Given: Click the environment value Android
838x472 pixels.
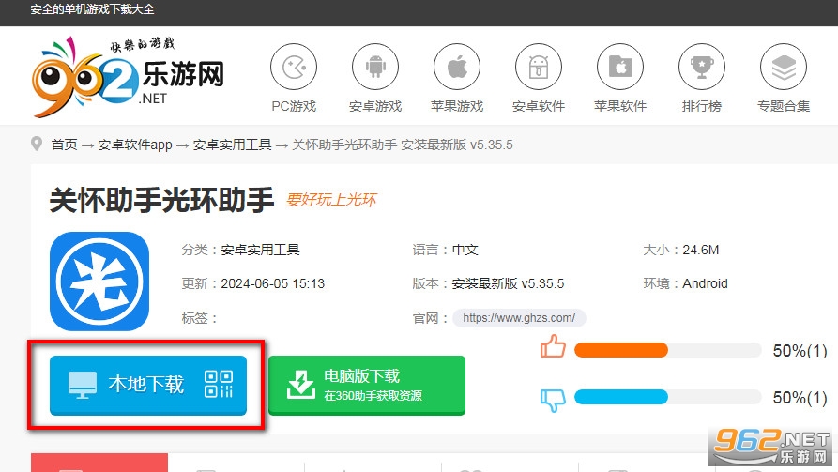Looking at the screenshot, I should [x=705, y=283].
